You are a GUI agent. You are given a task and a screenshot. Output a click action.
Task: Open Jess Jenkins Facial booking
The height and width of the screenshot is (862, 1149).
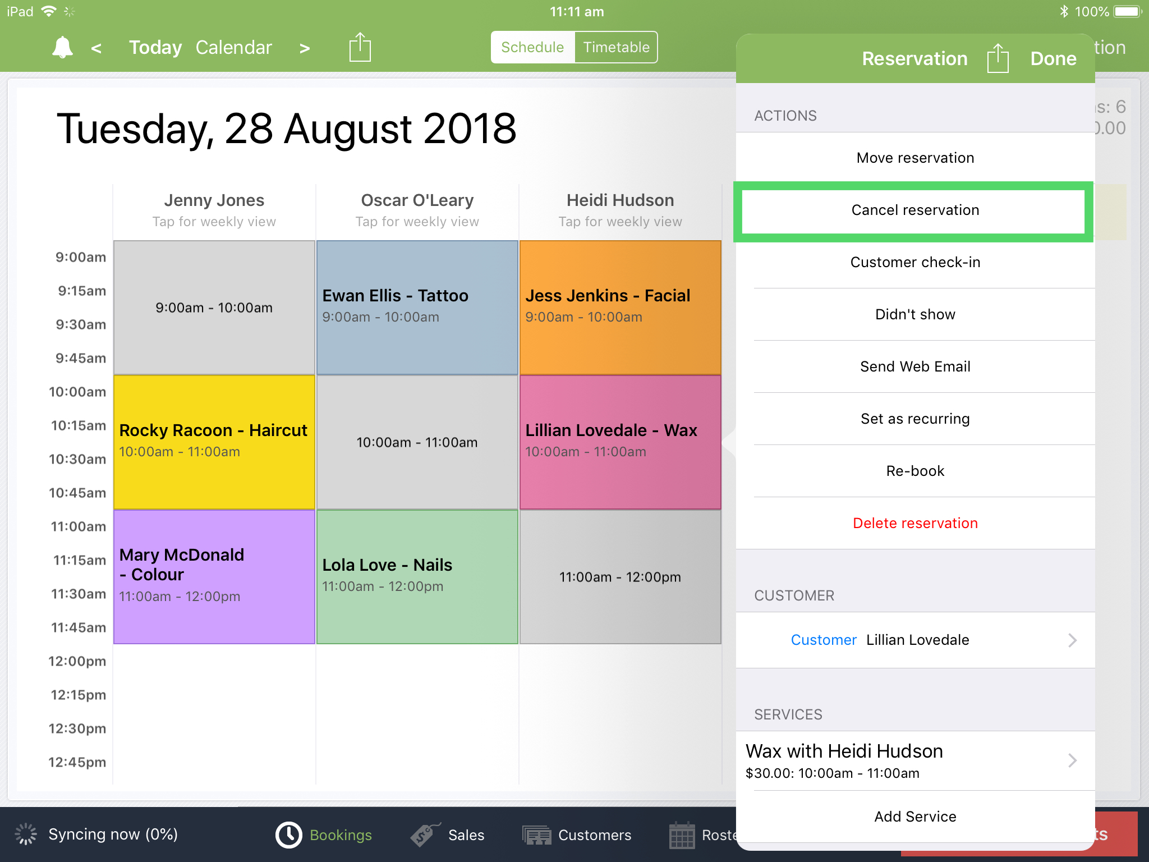point(620,308)
